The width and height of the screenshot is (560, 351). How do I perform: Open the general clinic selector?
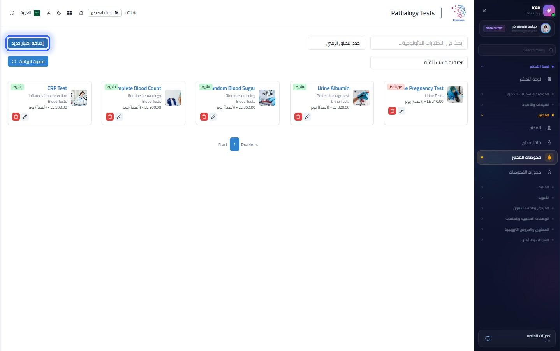(x=104, y=13)
